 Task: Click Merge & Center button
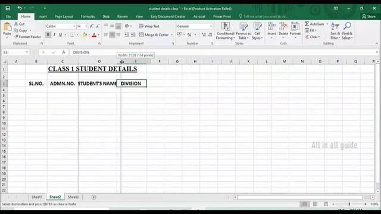(154, 35)
